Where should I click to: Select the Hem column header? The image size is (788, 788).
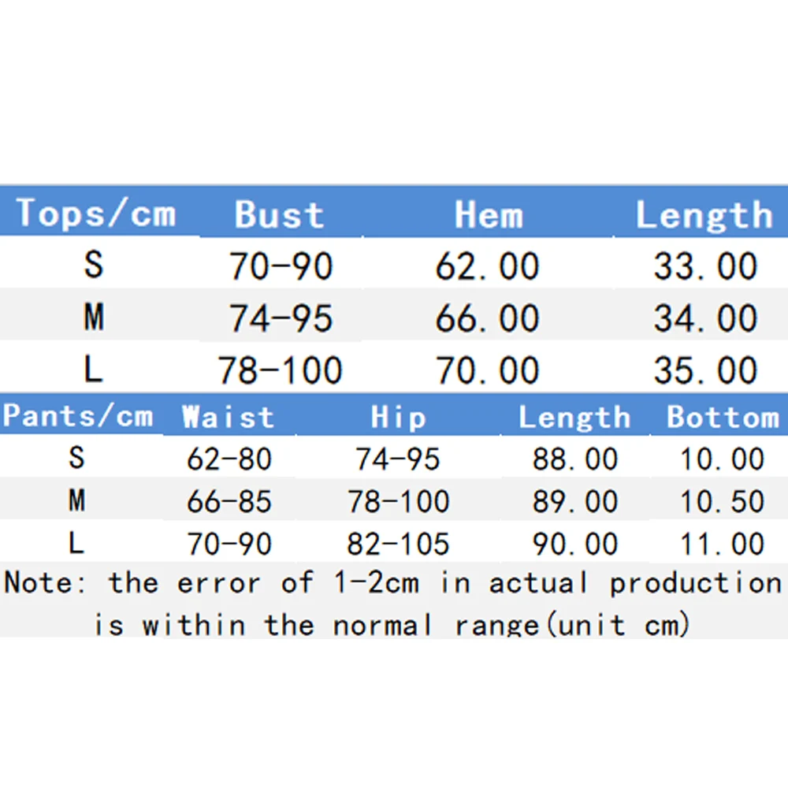[x=489, y=215]
